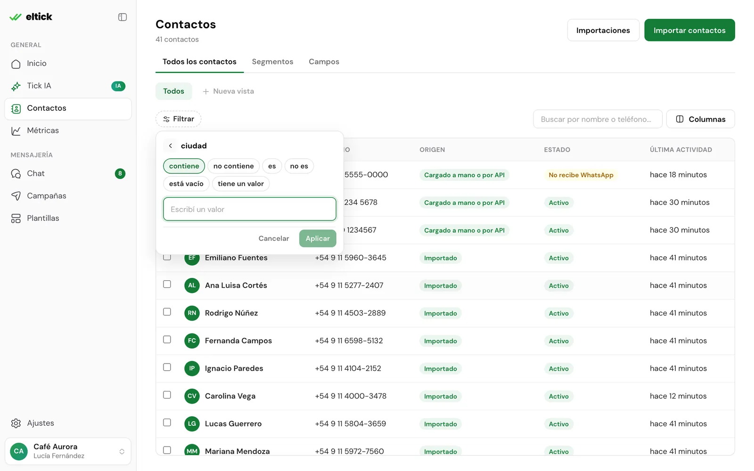The width and height of the screenshot is (754, 471).
Task: Tick the checkbox for Rodrigo Núñez
Action: click(x=167, y=312)
